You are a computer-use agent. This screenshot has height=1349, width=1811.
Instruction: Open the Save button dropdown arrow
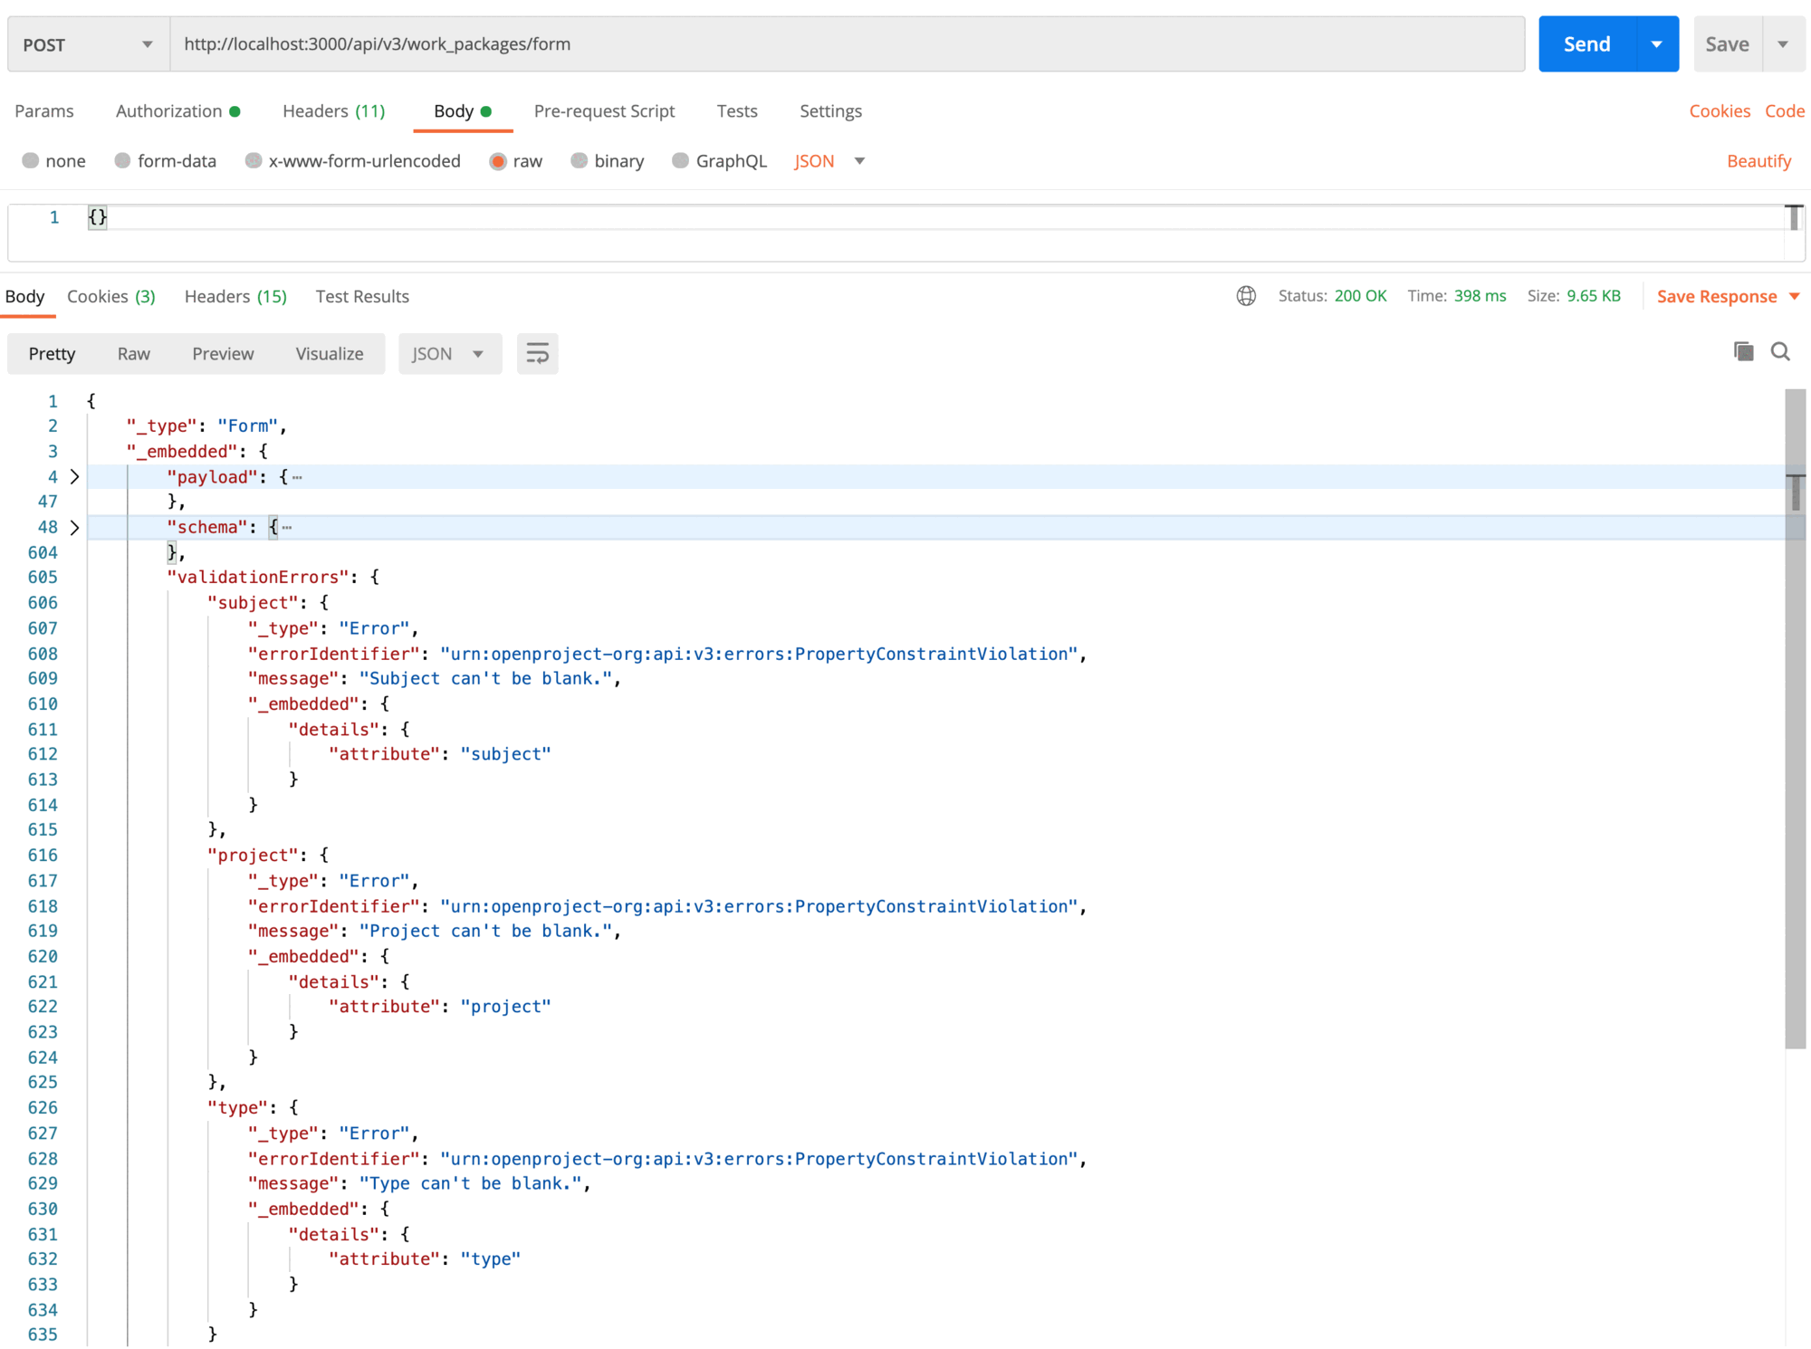1782,43
